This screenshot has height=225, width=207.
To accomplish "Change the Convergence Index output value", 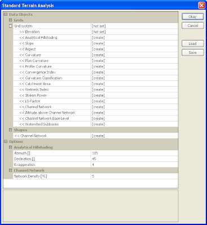I will (x=134, y=72).
